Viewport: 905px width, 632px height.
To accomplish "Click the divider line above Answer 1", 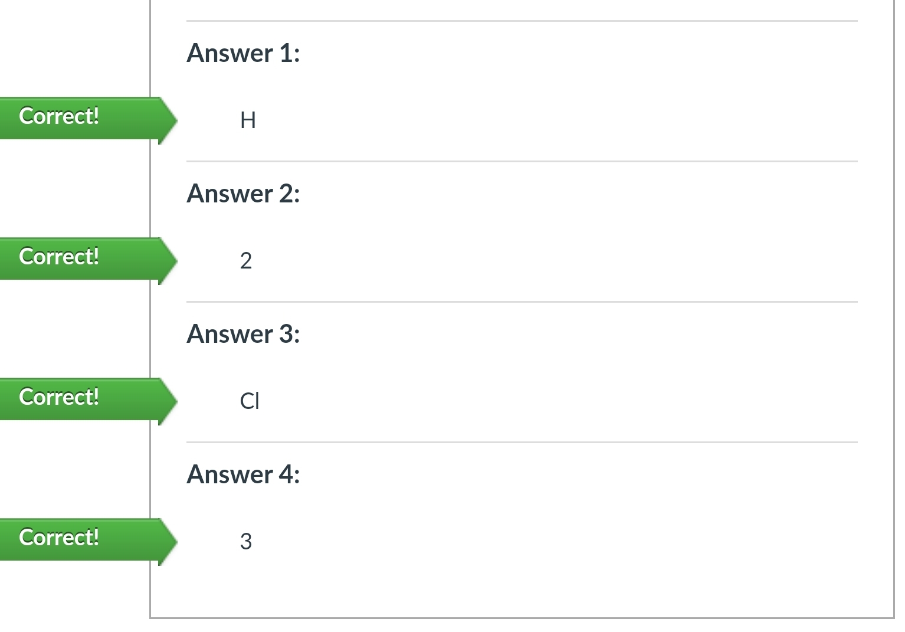I will [522, 21].
